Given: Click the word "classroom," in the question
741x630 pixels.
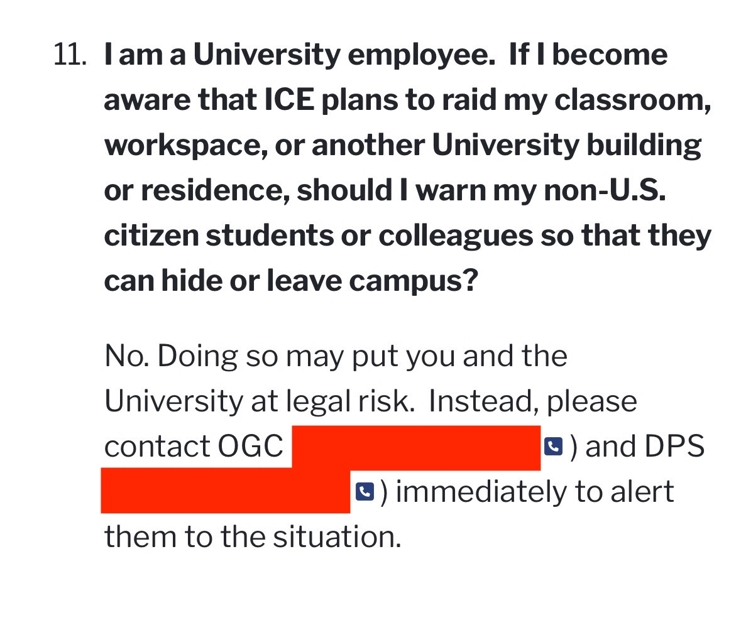Looking at the screenshot, I should [639, 100].
